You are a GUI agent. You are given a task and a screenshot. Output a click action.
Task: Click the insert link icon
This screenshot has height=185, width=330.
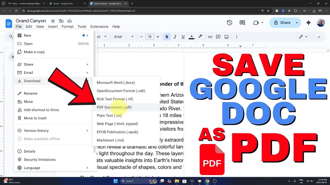[x=210, y=37]
